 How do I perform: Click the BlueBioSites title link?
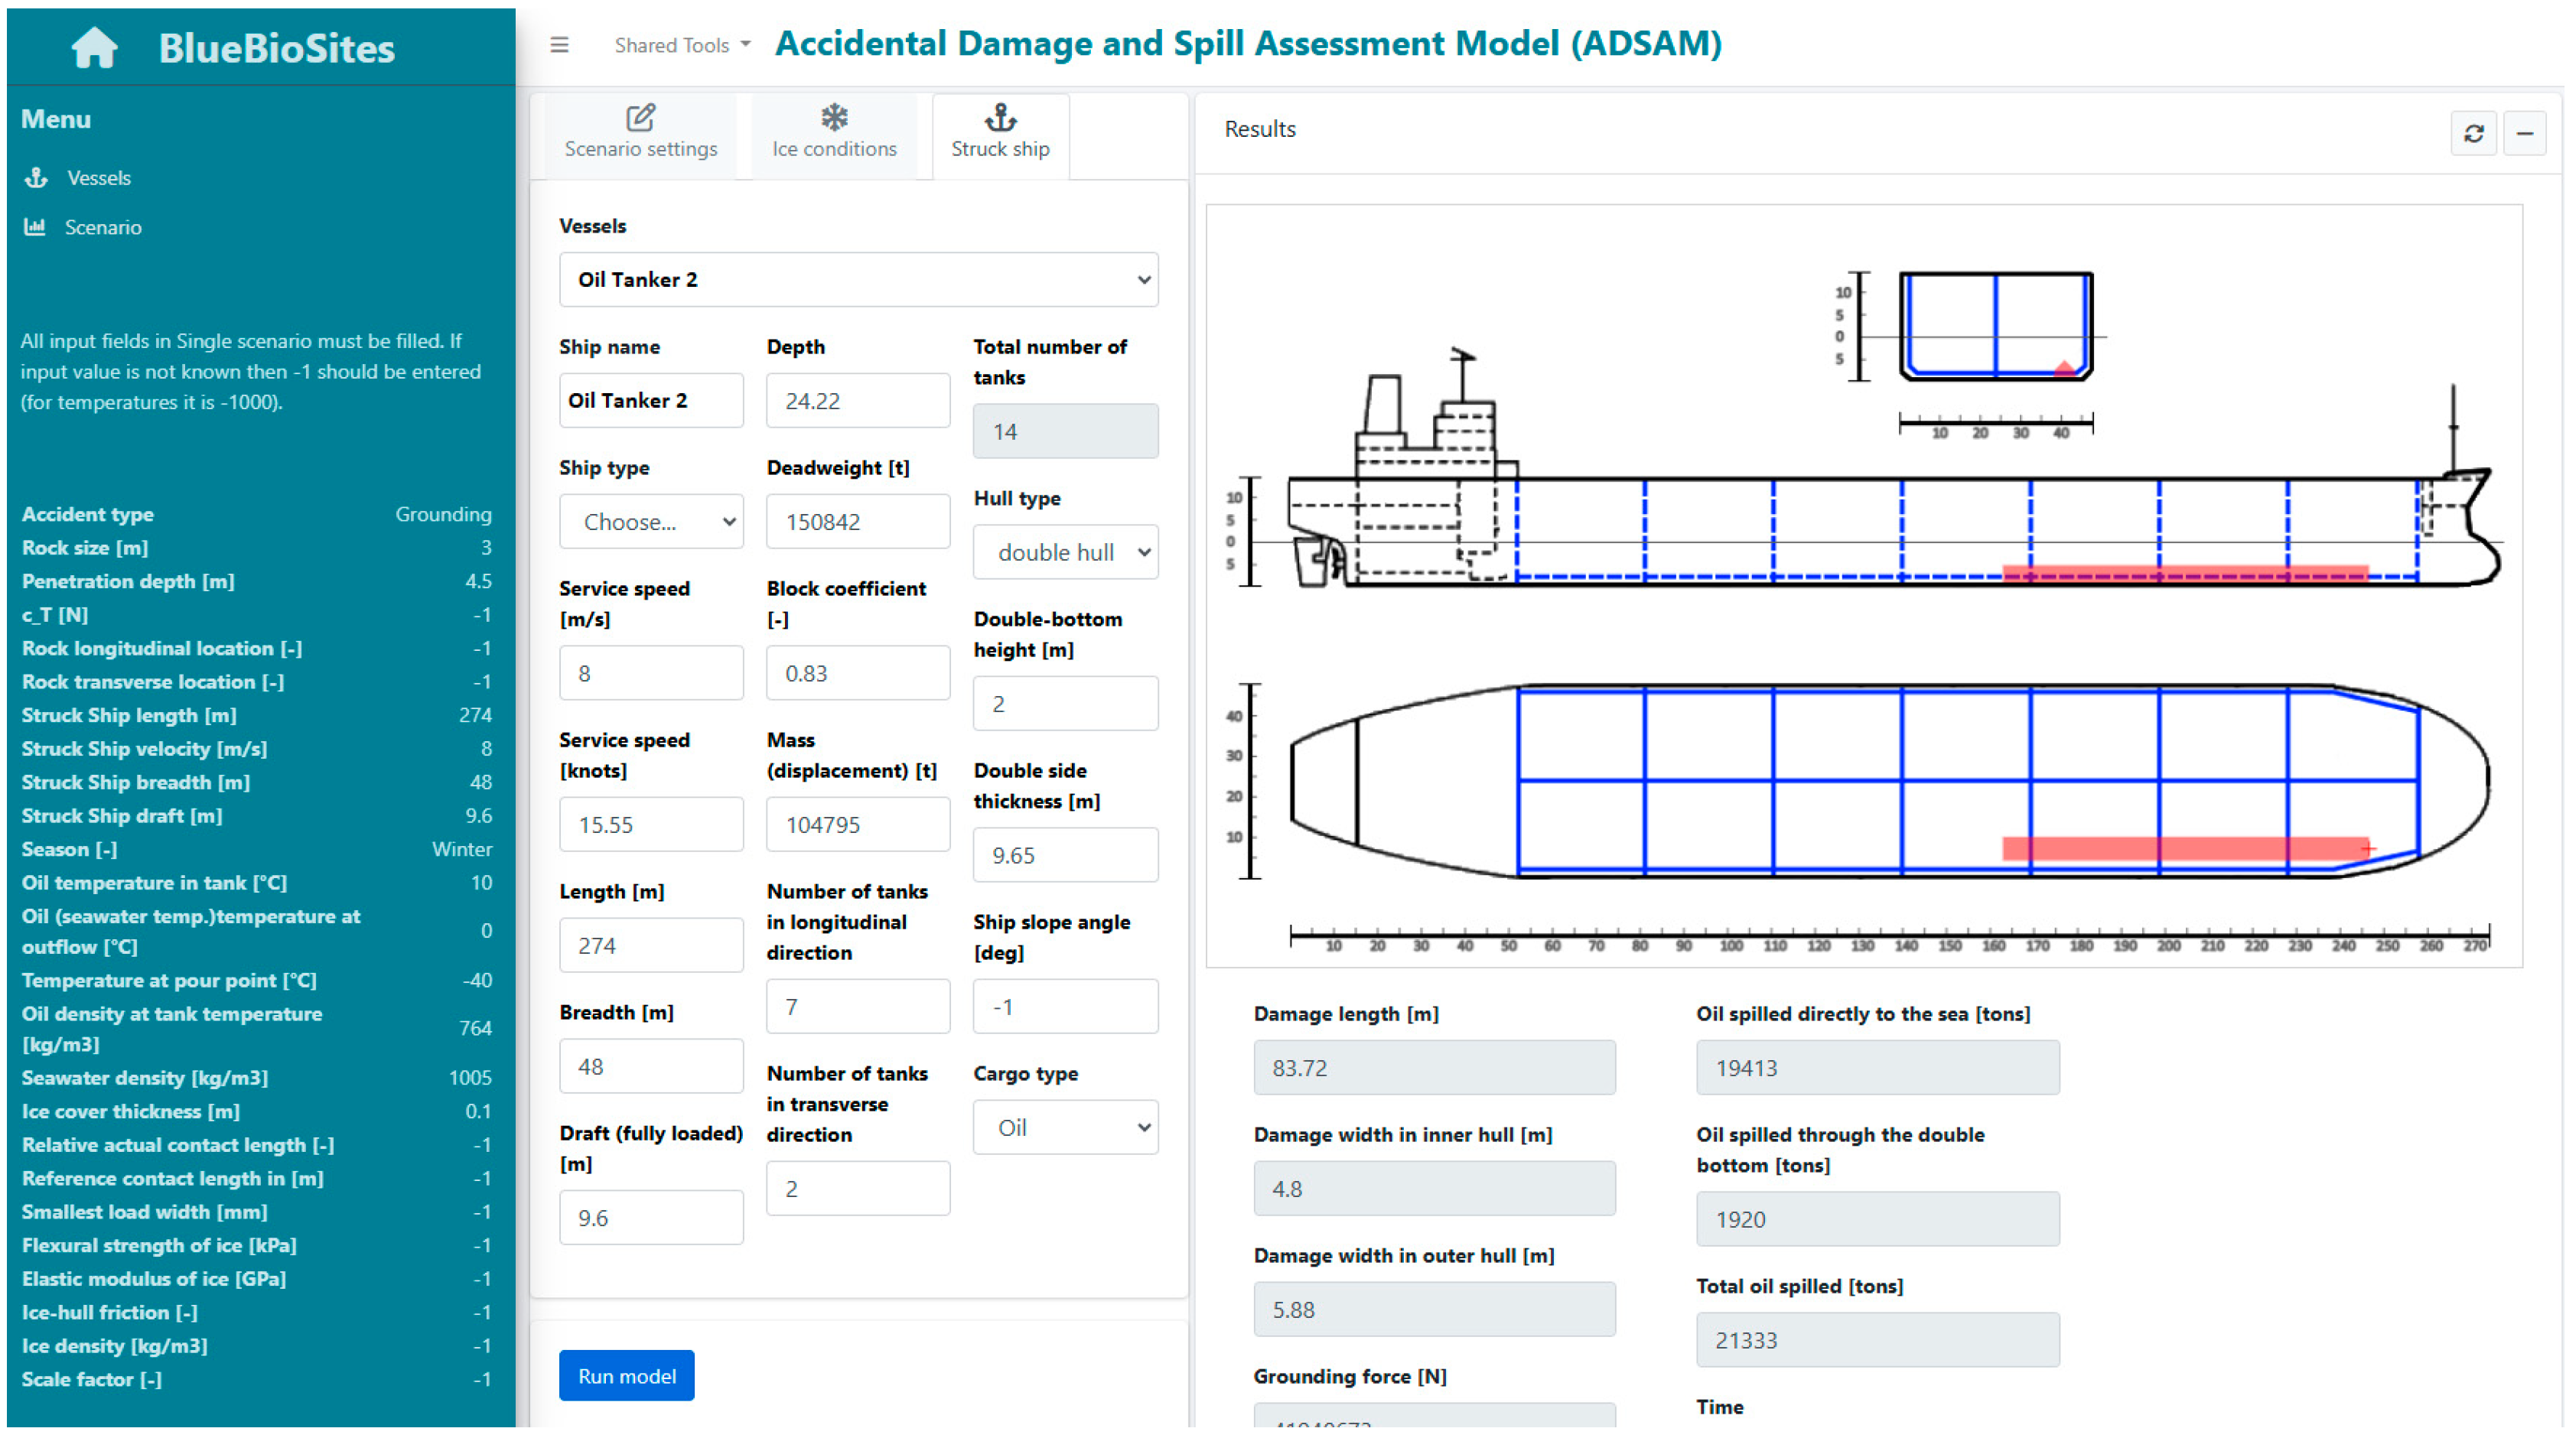point(276,48)
